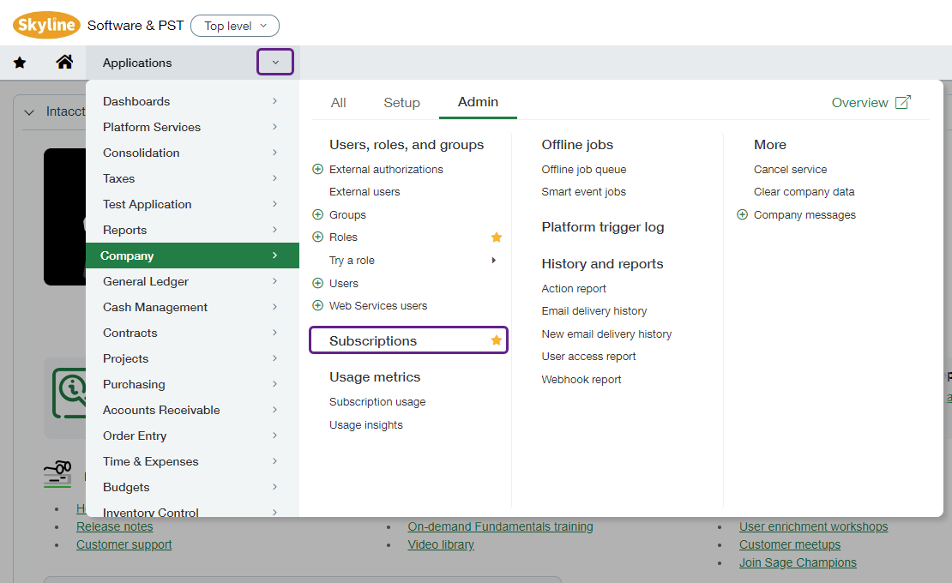The width and height of the screenshot is (952, 583).
Task: Open Overview in new window via external link icon
Action: click(902, 101)
